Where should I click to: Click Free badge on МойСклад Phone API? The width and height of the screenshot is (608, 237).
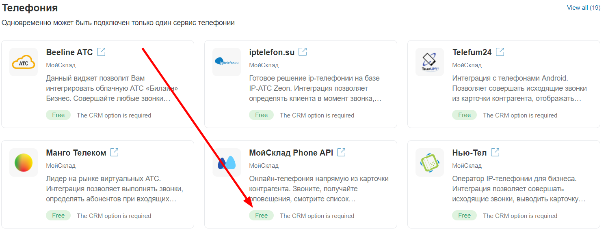(x=262, y=216)
